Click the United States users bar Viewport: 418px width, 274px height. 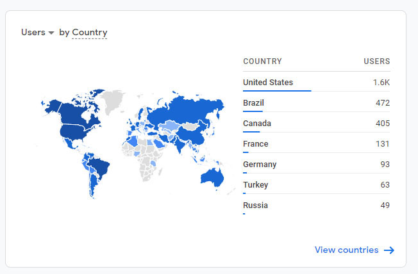pyautogui.click(x=277, y=91)
